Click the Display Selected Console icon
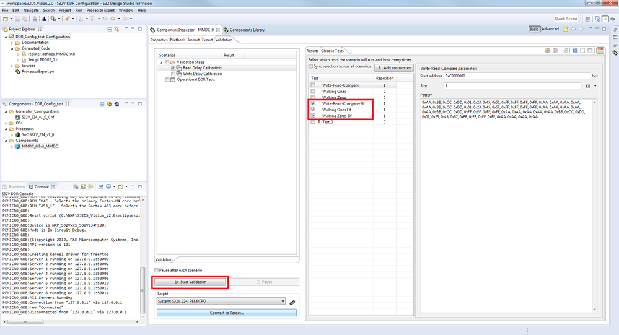Image resolution: width=619 pixels, height=335 pixels. point(108,186)
